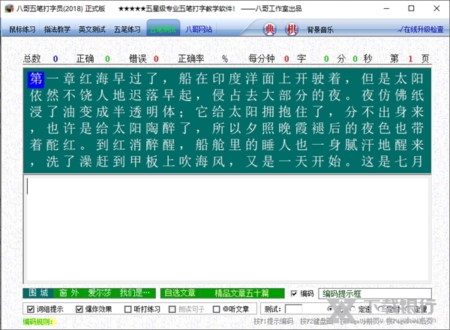Click the 测试 input field
This screenshot has height=330, width=450.
293,309
